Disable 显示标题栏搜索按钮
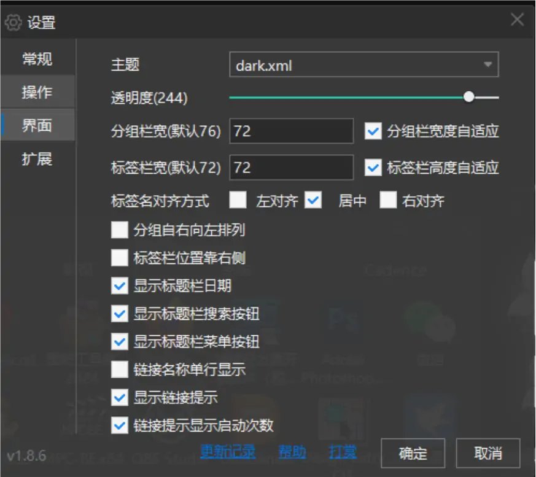Screen dimensions: 536x477 click(x=120, y=314)
